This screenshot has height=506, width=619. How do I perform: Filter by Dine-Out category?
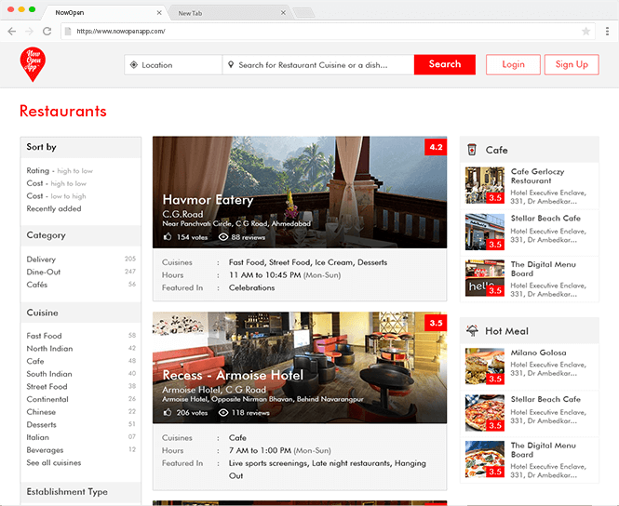[x=43, y=272]
